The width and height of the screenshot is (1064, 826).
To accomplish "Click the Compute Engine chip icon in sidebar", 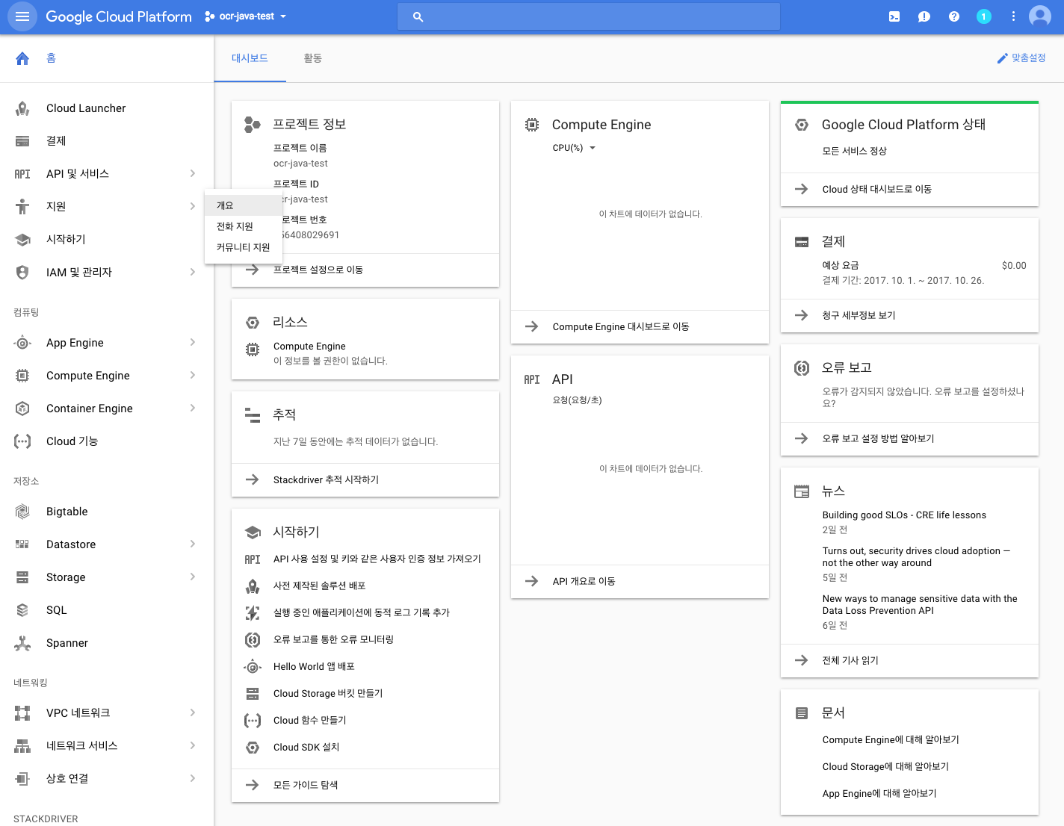I will (x=22, y=376).
